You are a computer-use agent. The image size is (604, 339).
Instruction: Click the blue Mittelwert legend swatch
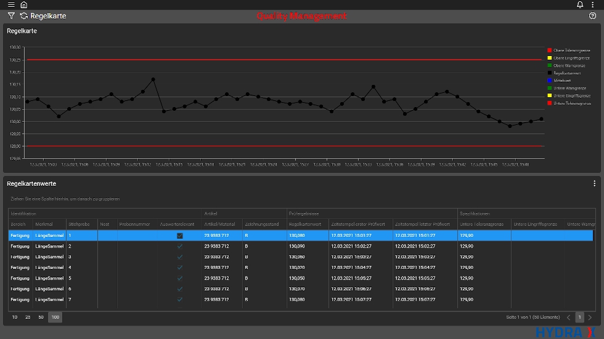tap(550, 81)
